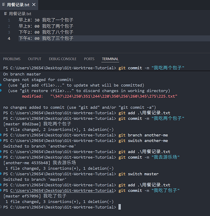Click the 'On branch master' terminal line

[22, 74]
